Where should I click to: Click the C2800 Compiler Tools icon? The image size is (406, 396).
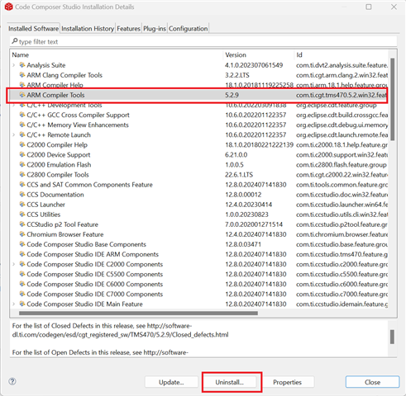click(22, 175)
